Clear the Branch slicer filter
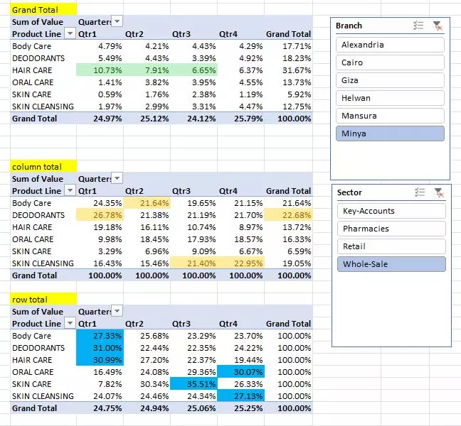 click(x=438, y=26)
